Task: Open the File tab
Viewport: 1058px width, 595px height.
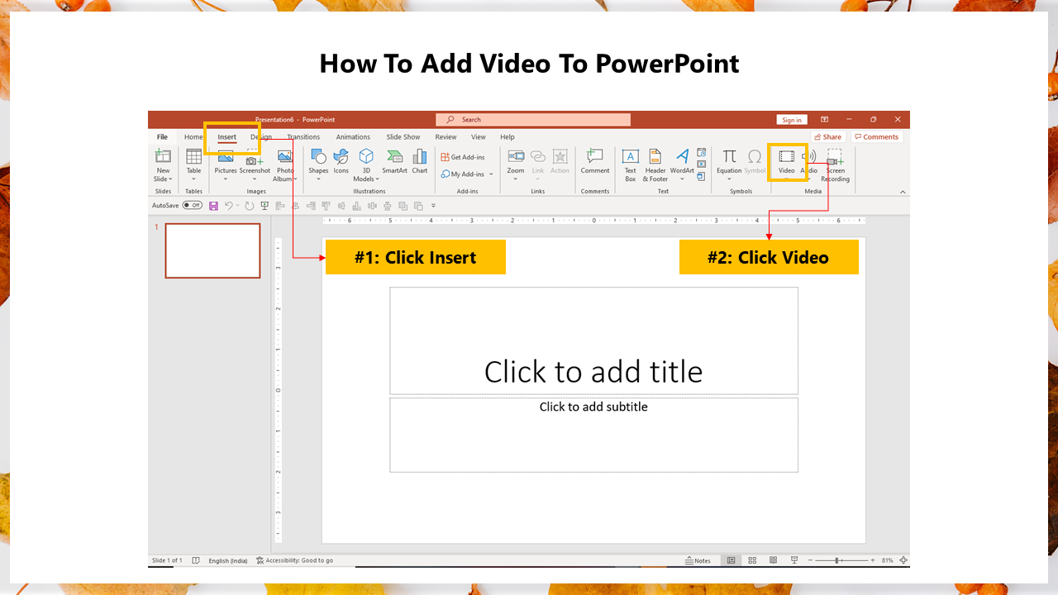Action: 162,137
